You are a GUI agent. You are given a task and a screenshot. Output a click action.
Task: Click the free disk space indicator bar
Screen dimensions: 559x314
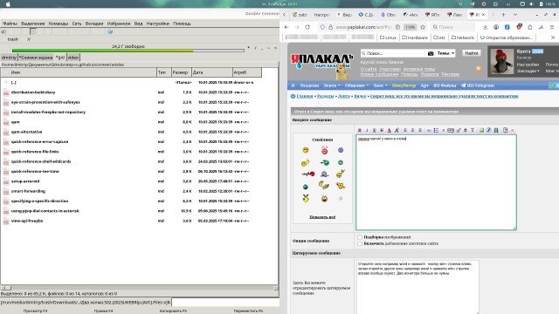[128, 51]
